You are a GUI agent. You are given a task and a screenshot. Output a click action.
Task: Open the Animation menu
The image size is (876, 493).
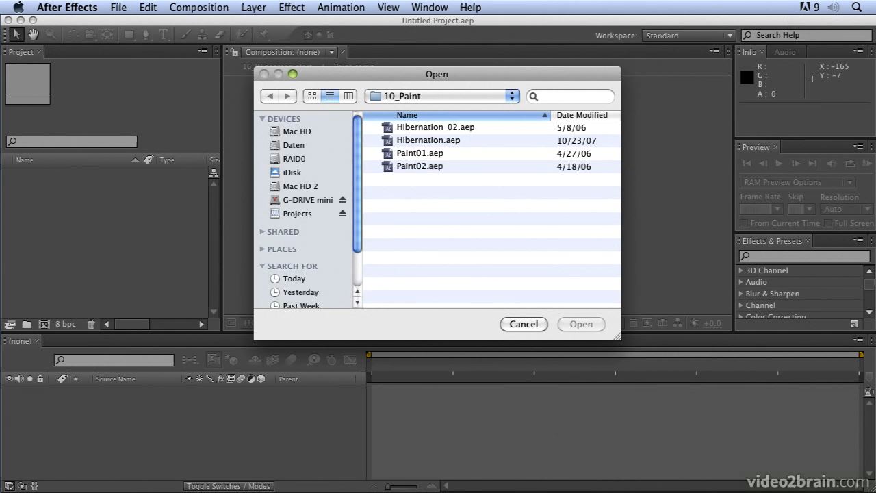[341, 8]
